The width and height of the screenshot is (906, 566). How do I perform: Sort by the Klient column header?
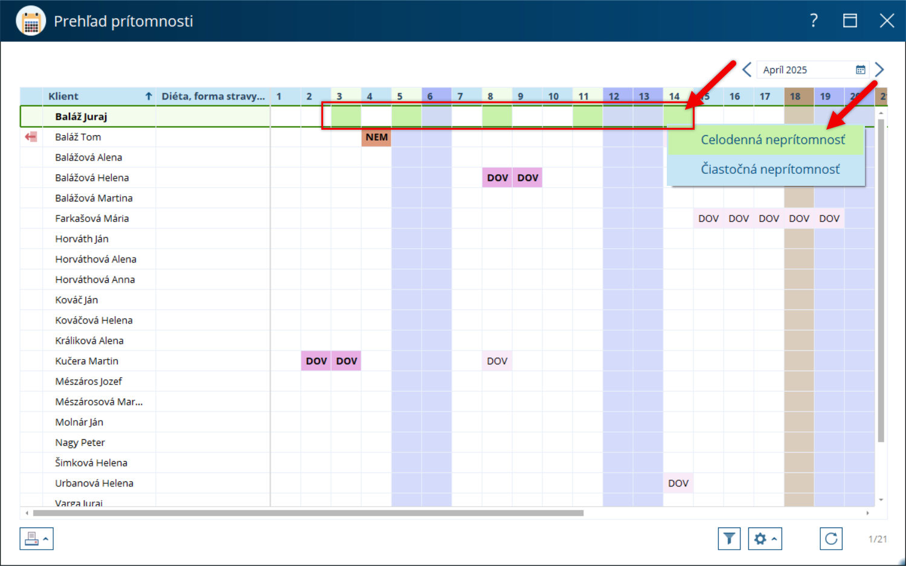[100, 96]
